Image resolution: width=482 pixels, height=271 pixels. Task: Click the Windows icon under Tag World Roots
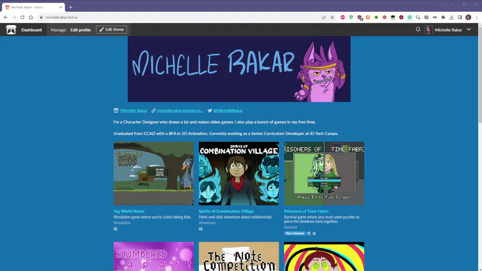[115, 229]
